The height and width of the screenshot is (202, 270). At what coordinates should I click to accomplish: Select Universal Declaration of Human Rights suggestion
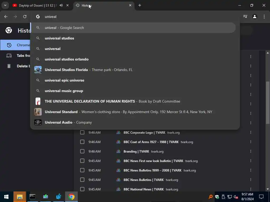click(x=133, y=101)
